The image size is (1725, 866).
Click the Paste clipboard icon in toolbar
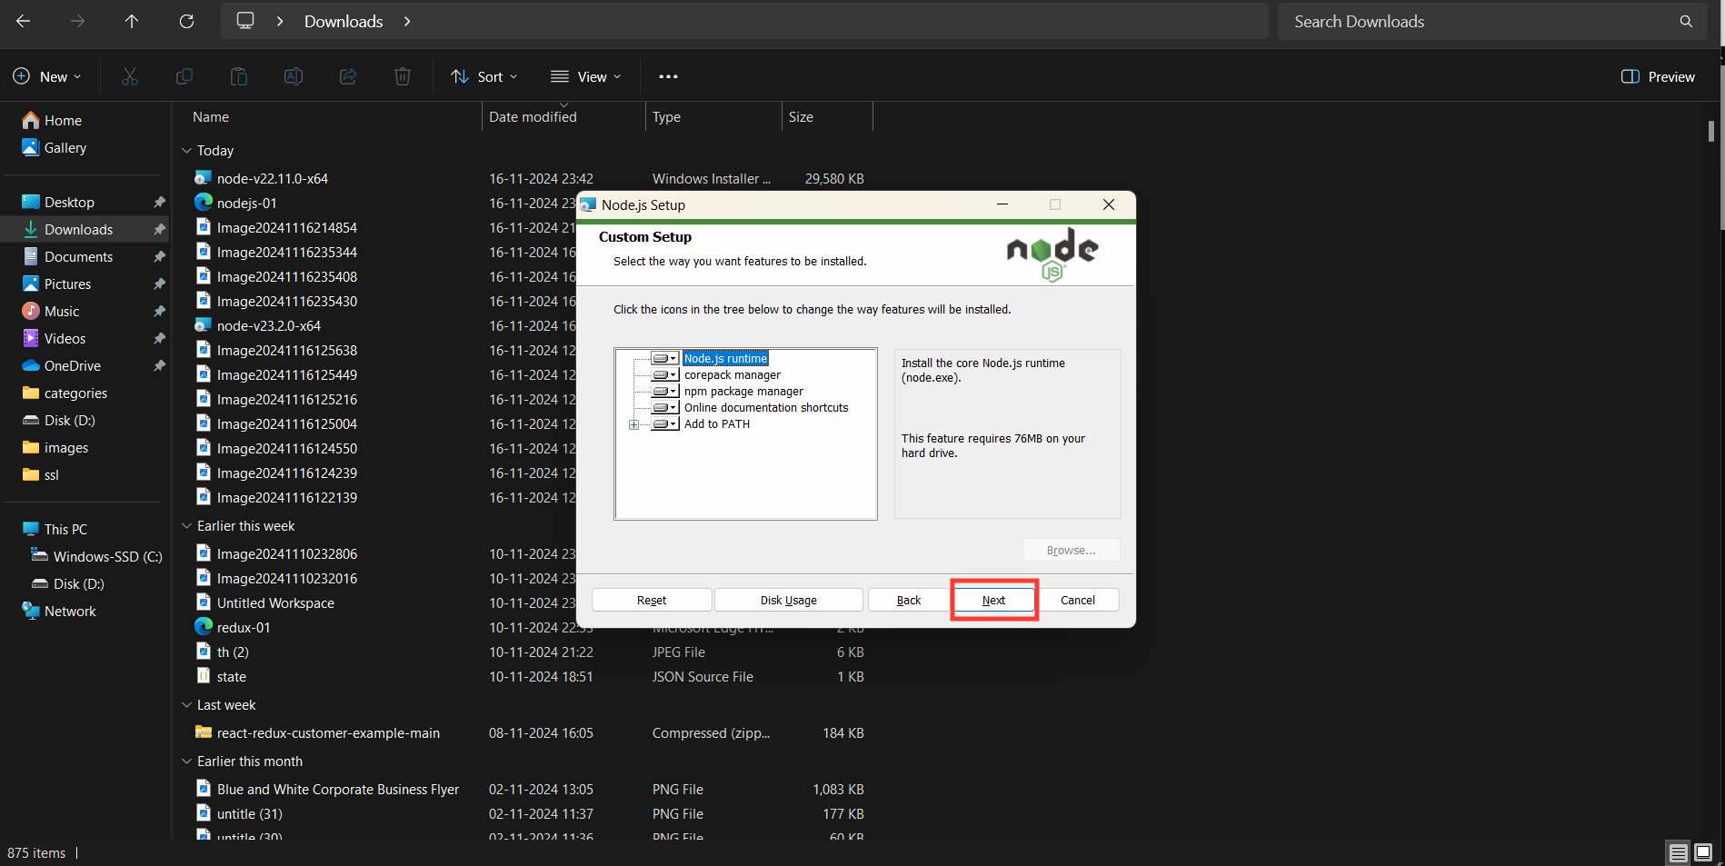coord(239,76)
